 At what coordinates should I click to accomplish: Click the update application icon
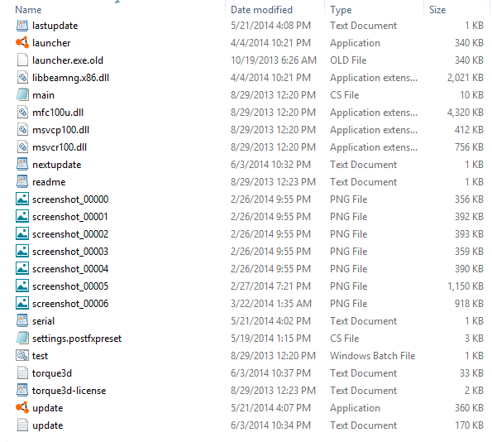pyautogui.click(x=22, y=408)
